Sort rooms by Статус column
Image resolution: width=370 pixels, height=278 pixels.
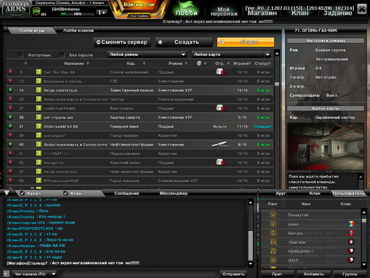[263, 63]
